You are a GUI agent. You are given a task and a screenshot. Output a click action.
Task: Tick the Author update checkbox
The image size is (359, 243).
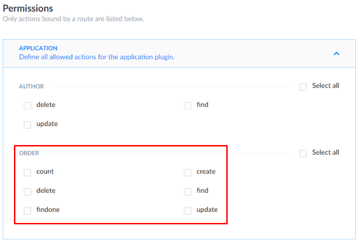click(x=27, y=125)
